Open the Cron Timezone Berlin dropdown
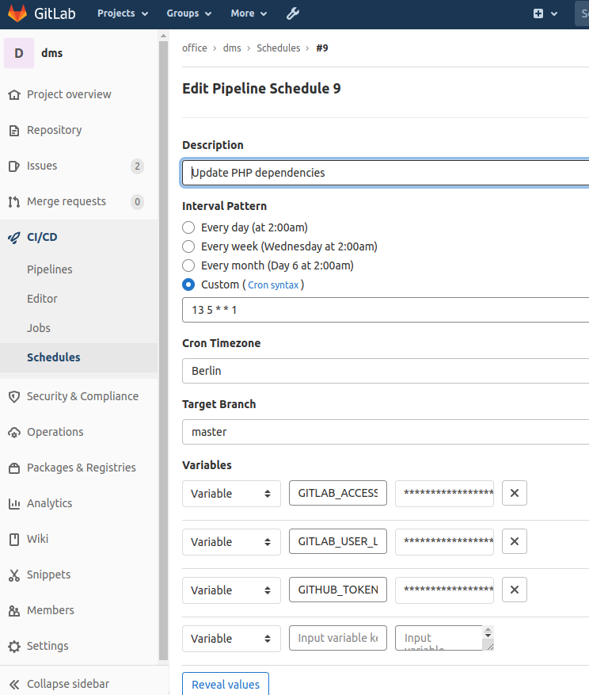The width and height of the screenshot is (589, 695). [x=386, y=371]
